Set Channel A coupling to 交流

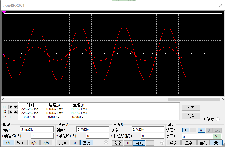point(63,143)
